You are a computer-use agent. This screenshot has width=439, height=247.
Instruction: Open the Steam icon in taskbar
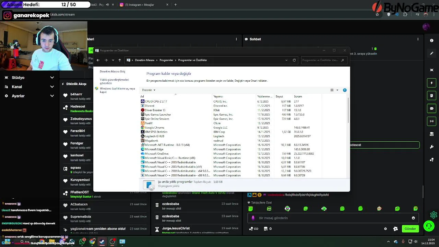pos(102,242)
